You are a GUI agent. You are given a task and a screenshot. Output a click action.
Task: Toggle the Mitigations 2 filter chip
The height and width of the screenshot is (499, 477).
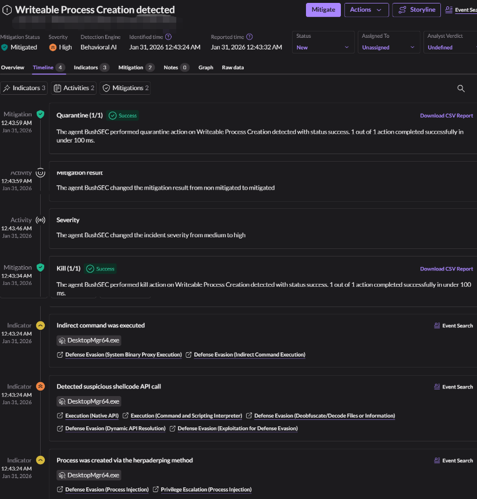click(126, 88)
